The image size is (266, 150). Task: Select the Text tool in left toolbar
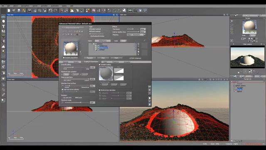coord(3,26)
